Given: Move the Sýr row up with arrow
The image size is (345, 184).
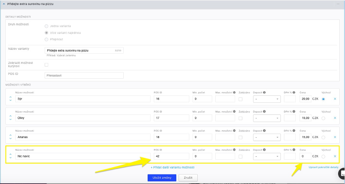Looking at the screenshot, I should 10,97.
